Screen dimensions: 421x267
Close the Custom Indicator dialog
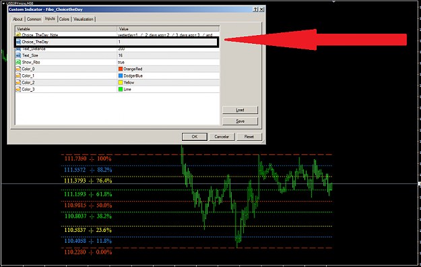261,9
